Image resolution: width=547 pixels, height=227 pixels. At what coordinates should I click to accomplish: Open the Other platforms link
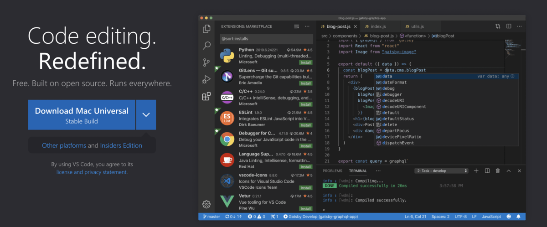[64, 145]
